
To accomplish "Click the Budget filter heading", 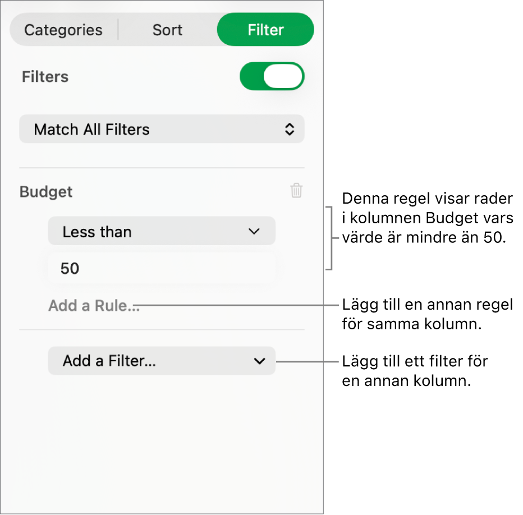I will [46, 192].
